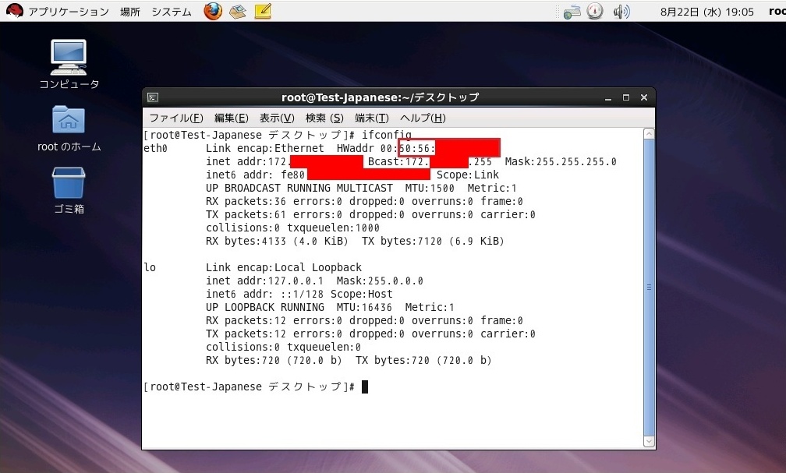Viewport: 786px width, 473px height.
Task: Click the date and time clock
Action: pos(706,12)
